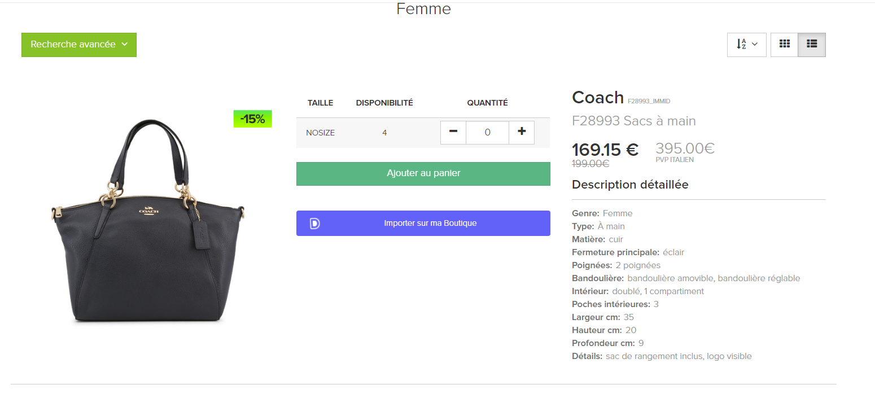Increase quantity with the plus button
Image resolution: width=875 pixels, height=398 pixels.
[522, 132]
